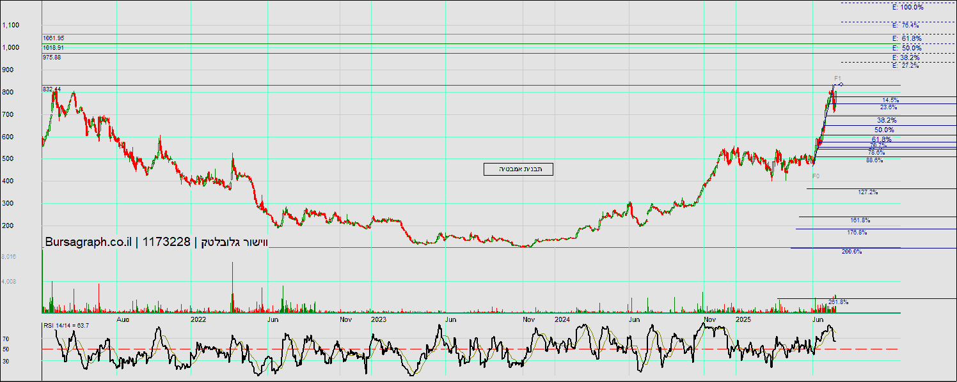This screenshot has height=382, width=957.
Task: Click the 2025 year axis label
Action: [x=743, y=318]
